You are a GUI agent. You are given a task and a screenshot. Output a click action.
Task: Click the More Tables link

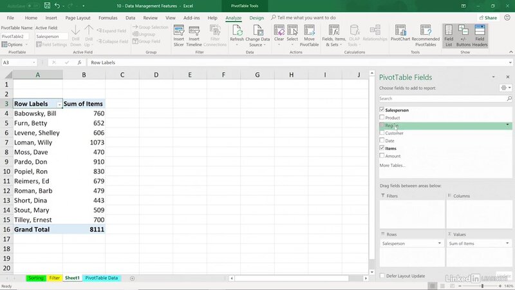[392, 166]
